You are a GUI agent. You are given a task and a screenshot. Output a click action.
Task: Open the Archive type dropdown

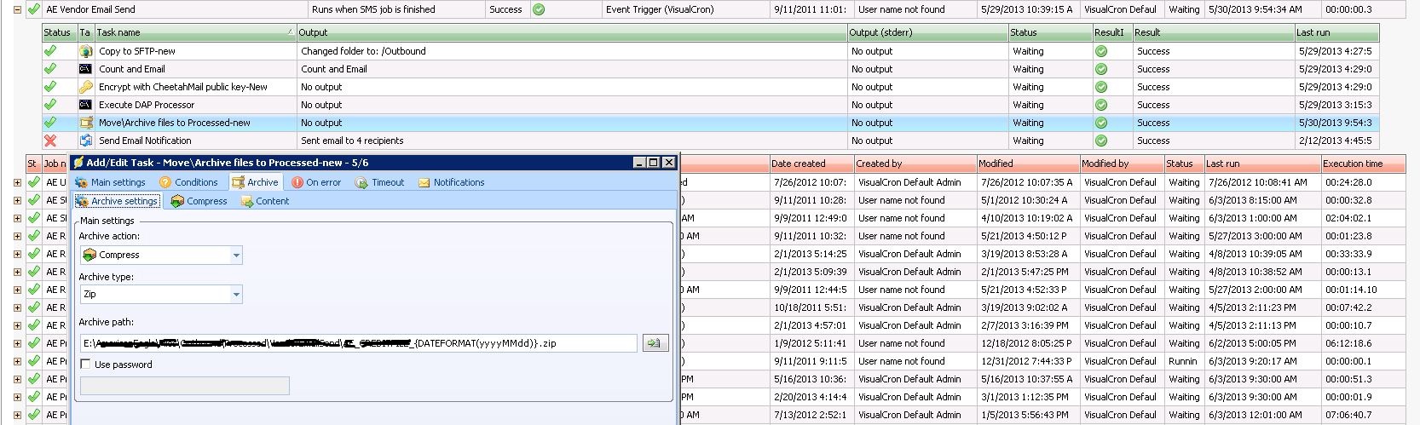coord(236,294)
